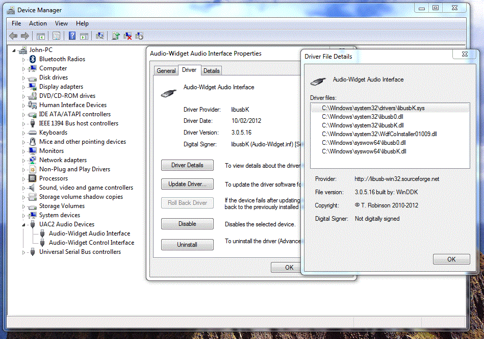The width and height of the screenshot is (484, 339).
Task: Click OK in Driver File Details
Action: click(451, 259)
